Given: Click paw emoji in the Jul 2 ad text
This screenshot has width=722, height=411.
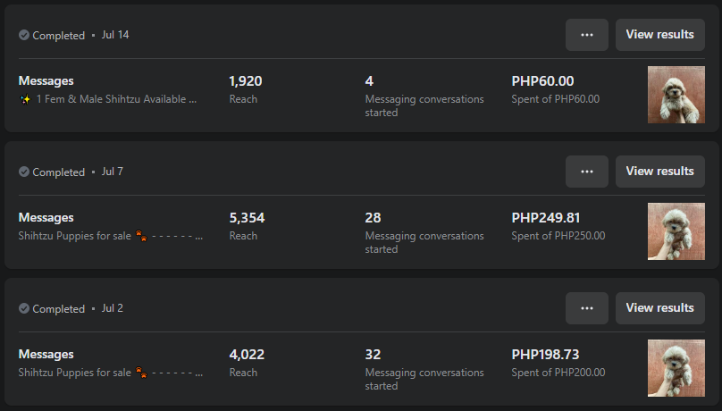Looking at the screenshot, I should click(141, 373).
